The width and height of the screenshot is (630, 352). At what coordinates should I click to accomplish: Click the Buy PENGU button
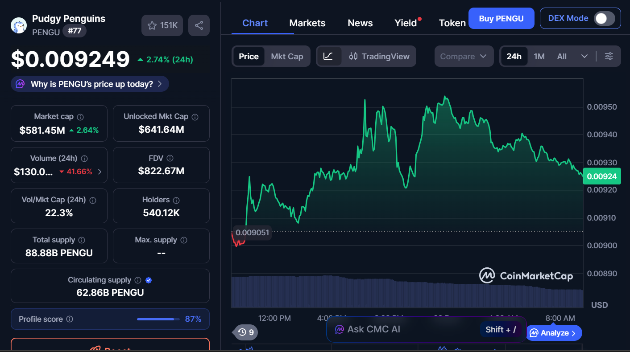coord(501,18)
